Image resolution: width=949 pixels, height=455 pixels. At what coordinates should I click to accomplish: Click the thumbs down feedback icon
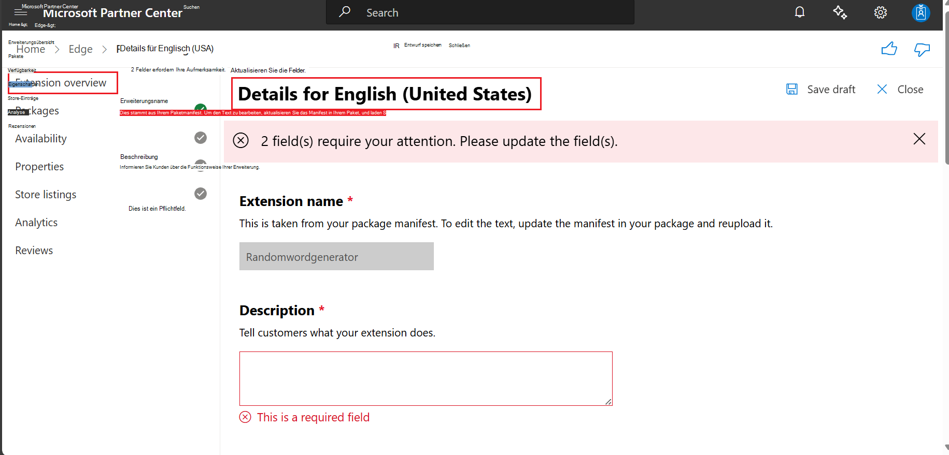coord(922,49)
